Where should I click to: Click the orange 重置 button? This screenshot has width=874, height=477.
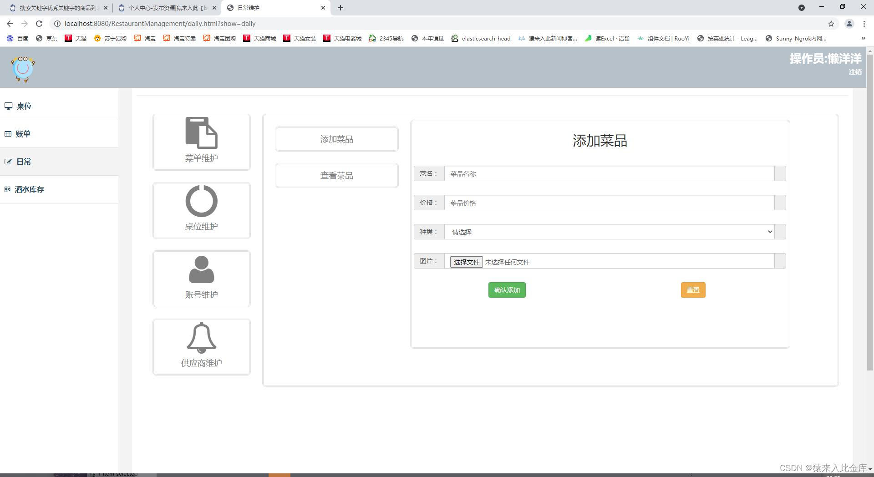click(693, 290)
